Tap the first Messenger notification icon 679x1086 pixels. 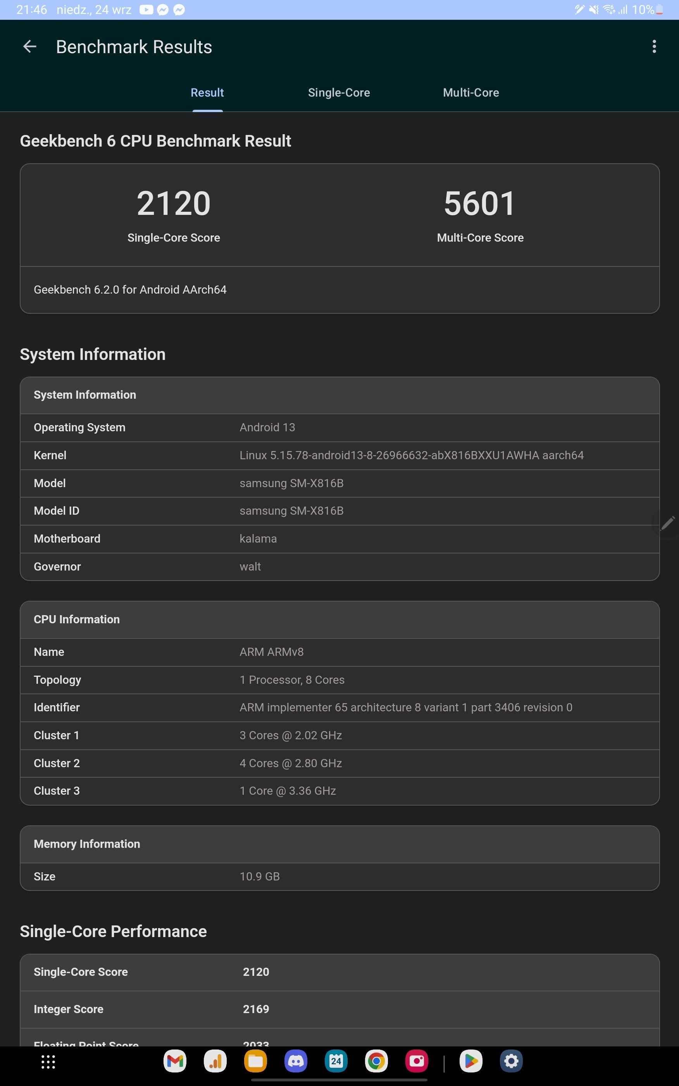coord(162,9)
